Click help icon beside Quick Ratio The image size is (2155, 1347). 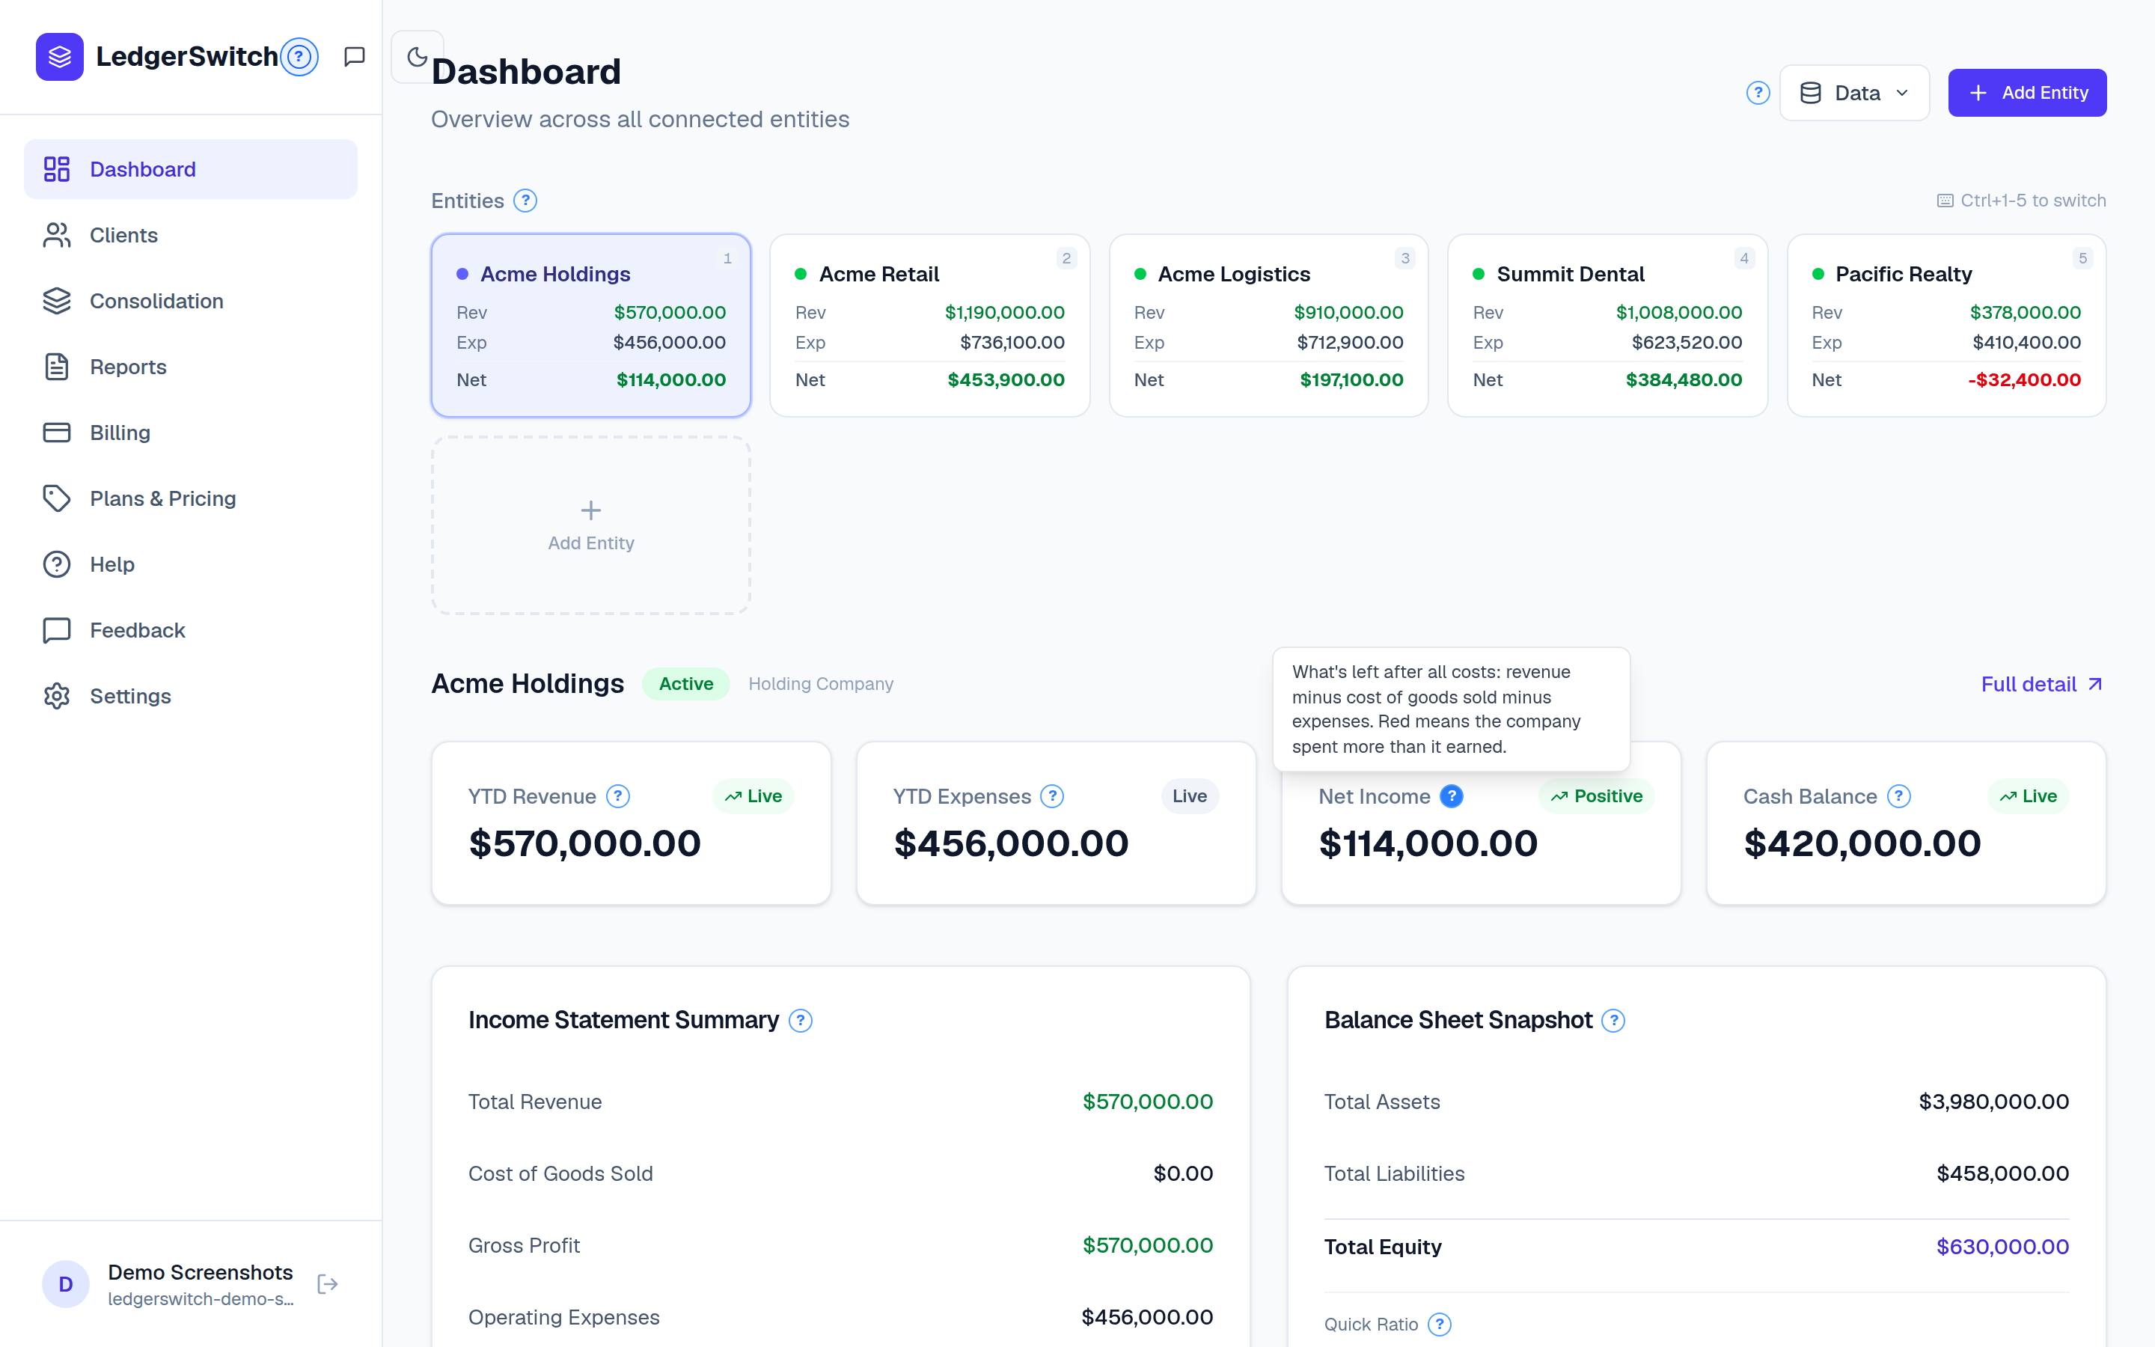pos(1440,1325)
